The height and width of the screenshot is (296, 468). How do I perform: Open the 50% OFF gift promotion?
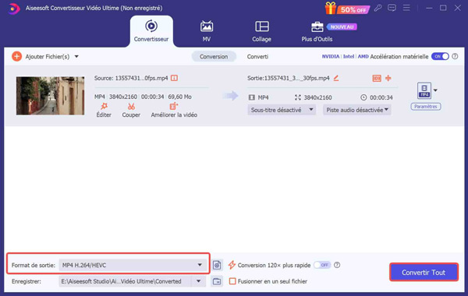(347, 9)
